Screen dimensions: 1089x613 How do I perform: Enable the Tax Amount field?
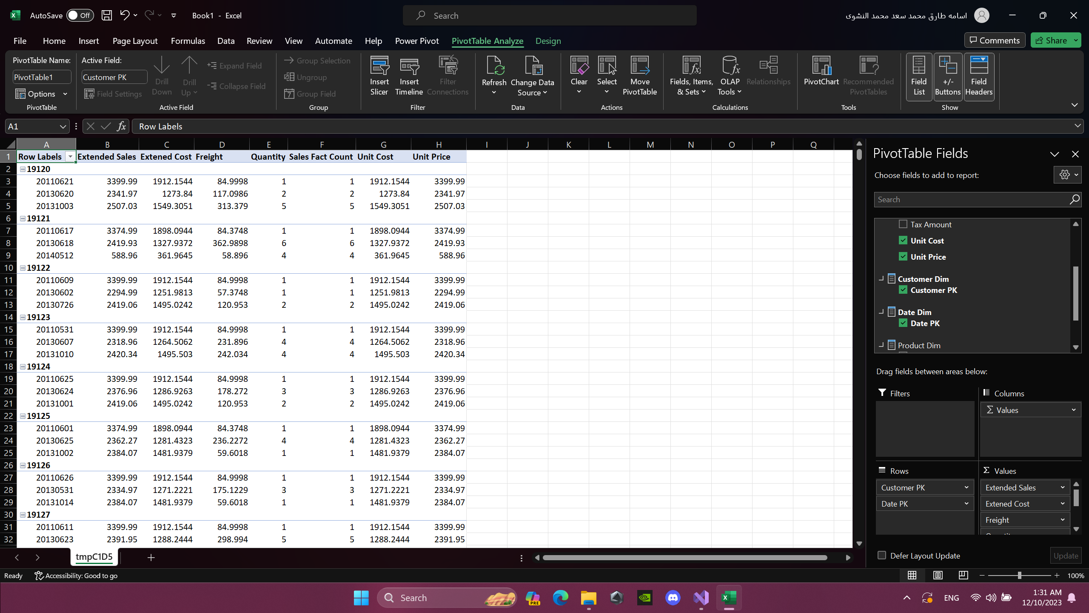903,224
